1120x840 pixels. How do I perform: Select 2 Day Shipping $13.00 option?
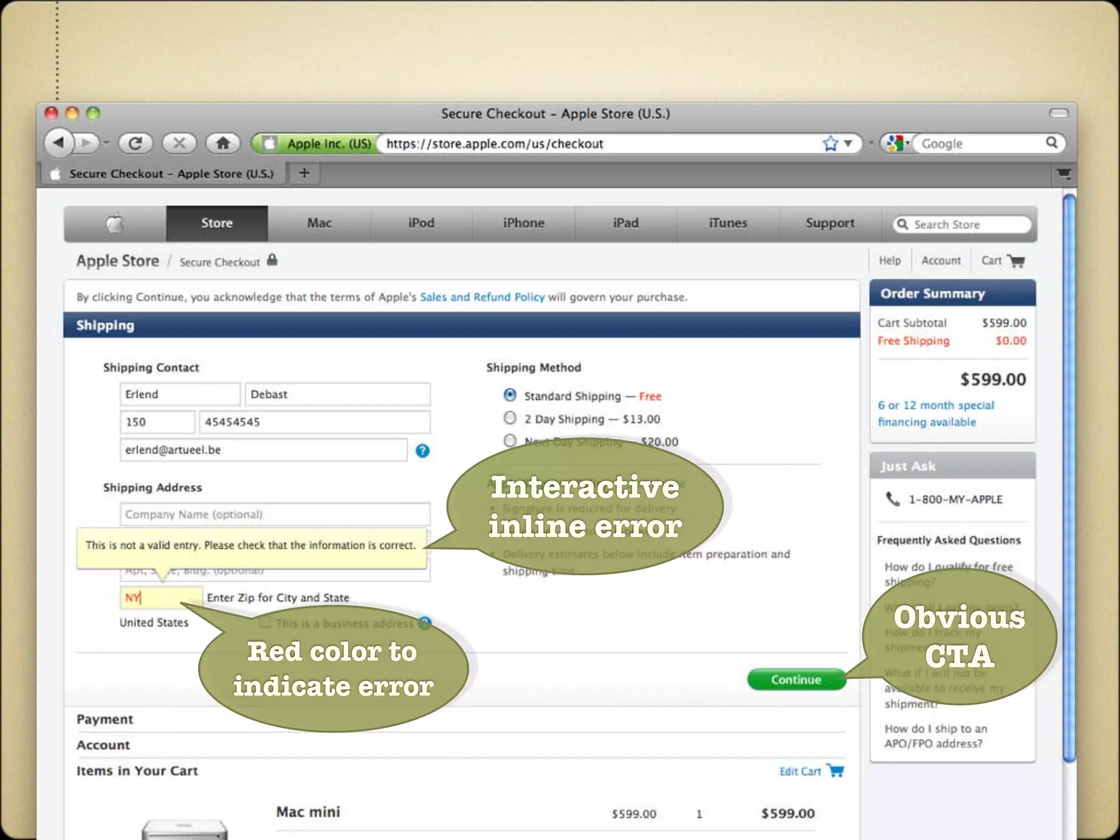(x=510, y=418)
